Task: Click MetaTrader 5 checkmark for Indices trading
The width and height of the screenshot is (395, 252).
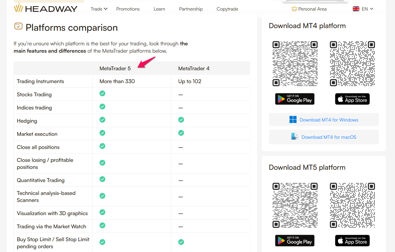Action: 102,107
